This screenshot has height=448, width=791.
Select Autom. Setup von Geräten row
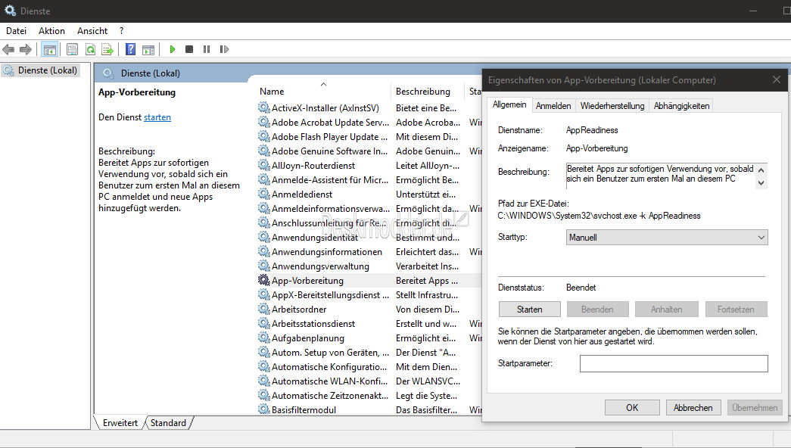click(x=369, y=352)
